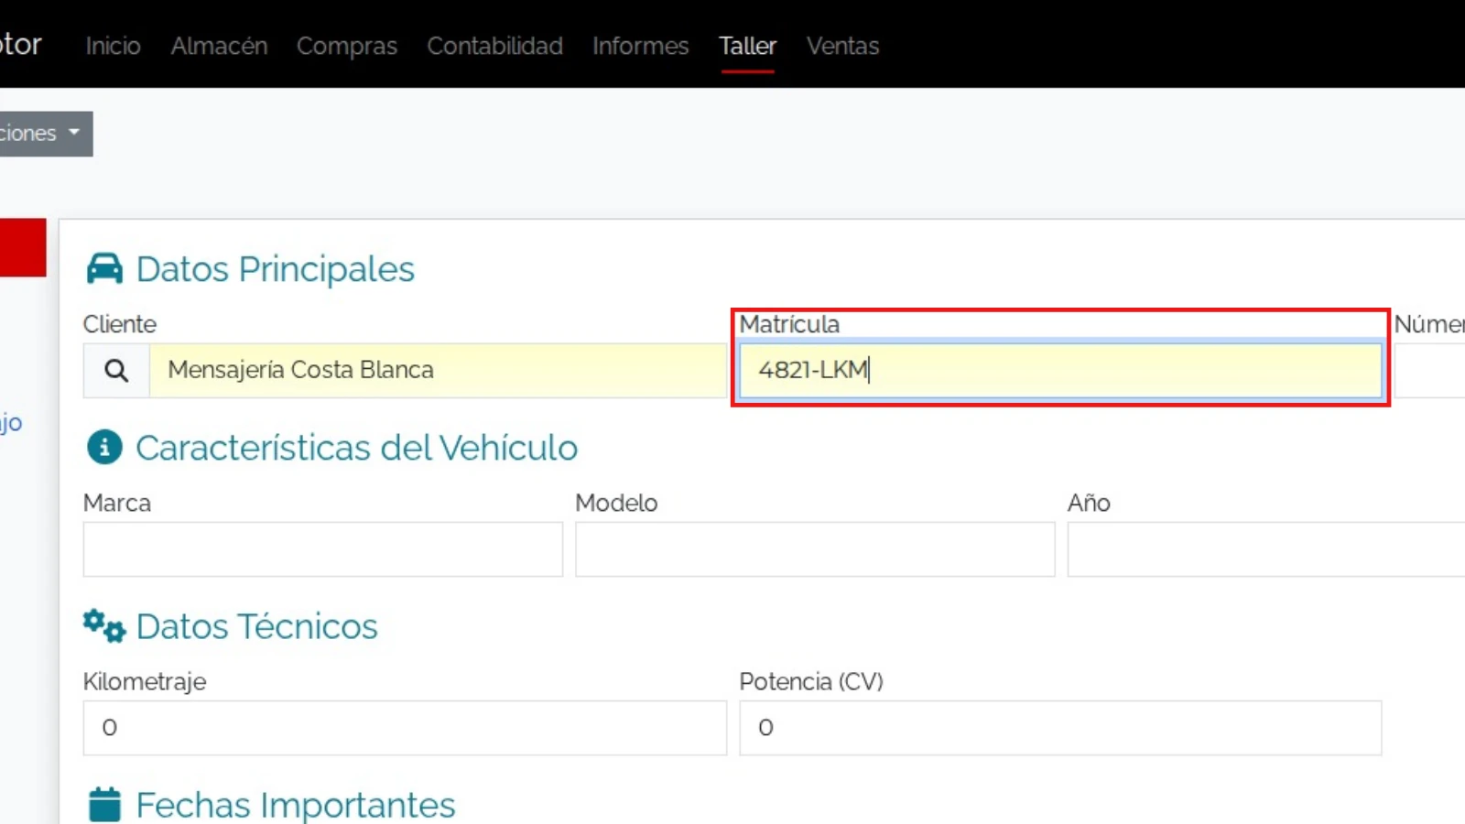Open the Almacén menu
1465x824 pixels.
219,46
